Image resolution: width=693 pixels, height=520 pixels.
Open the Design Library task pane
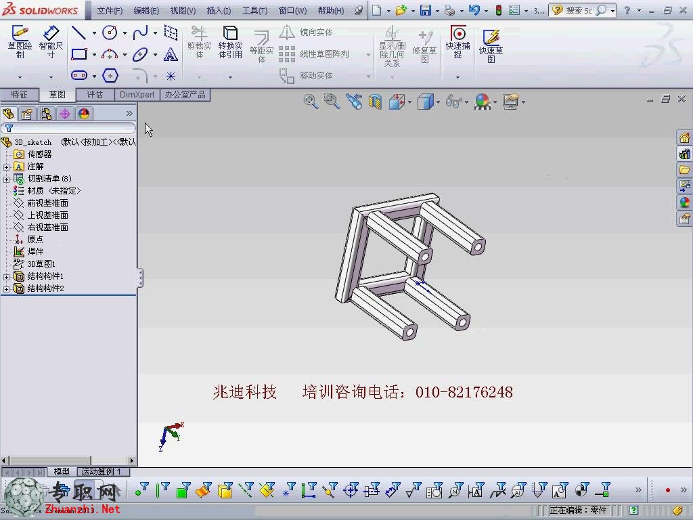[685, 154]
